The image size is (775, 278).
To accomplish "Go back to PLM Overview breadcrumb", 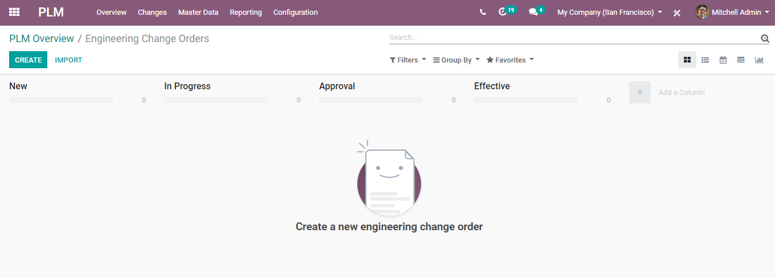I will pos(42,39).
